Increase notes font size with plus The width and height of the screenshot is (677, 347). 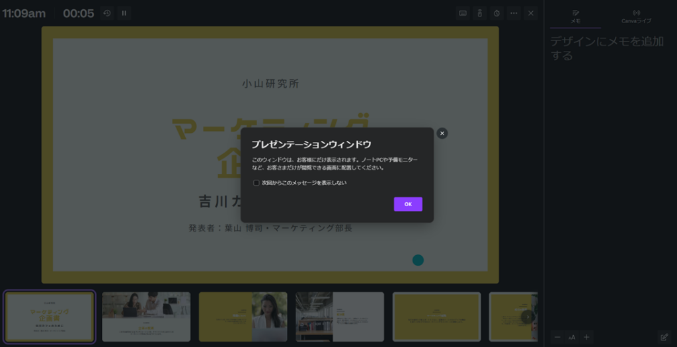pyautogui.click(x=586, y=337)
